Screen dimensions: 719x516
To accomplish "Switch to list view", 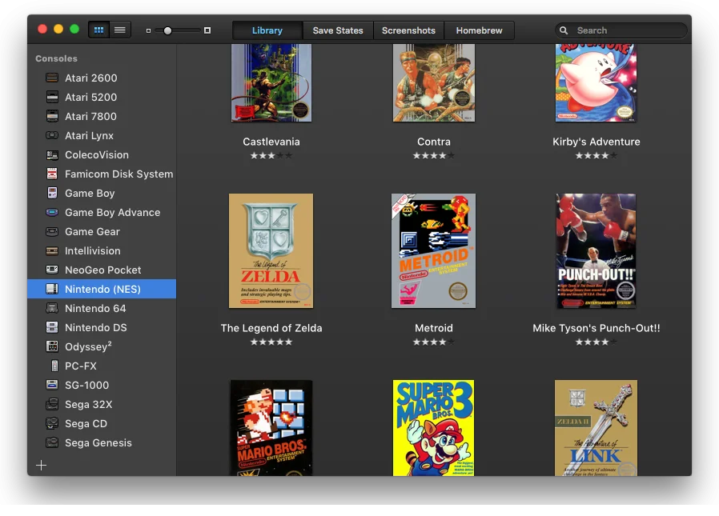I will (120, 29).
